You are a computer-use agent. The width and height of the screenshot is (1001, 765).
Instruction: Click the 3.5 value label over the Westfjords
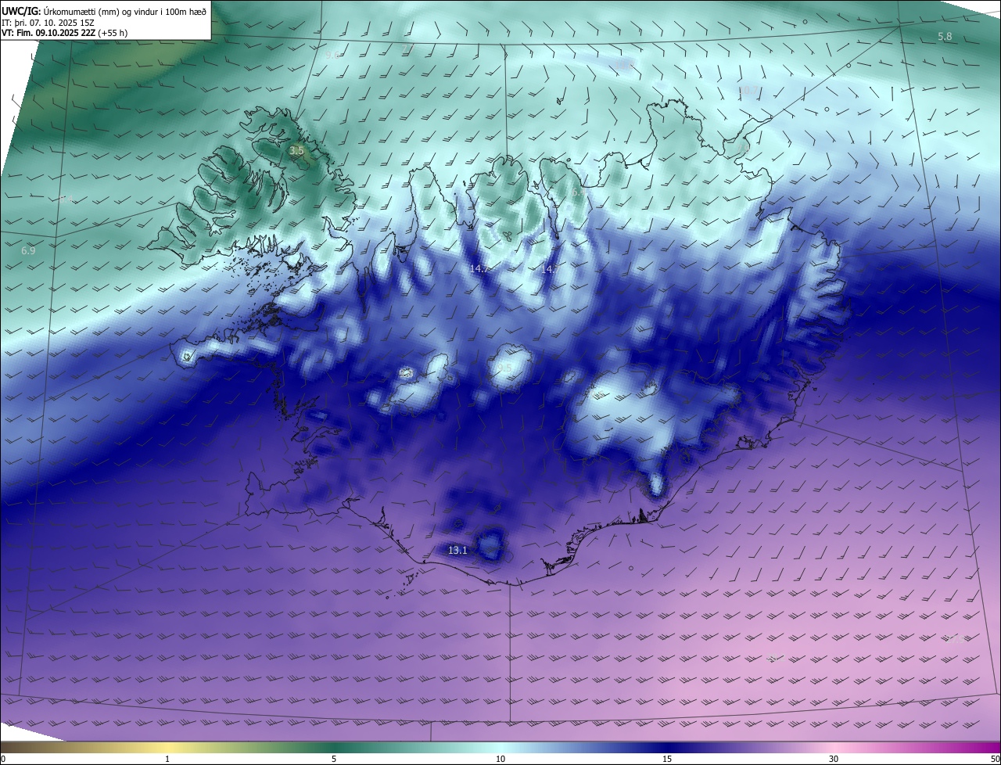(296, 150)
